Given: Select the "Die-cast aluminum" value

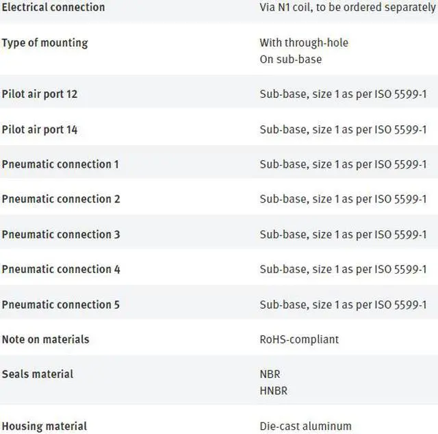Looking at the screenshot, I should [305, 426].
